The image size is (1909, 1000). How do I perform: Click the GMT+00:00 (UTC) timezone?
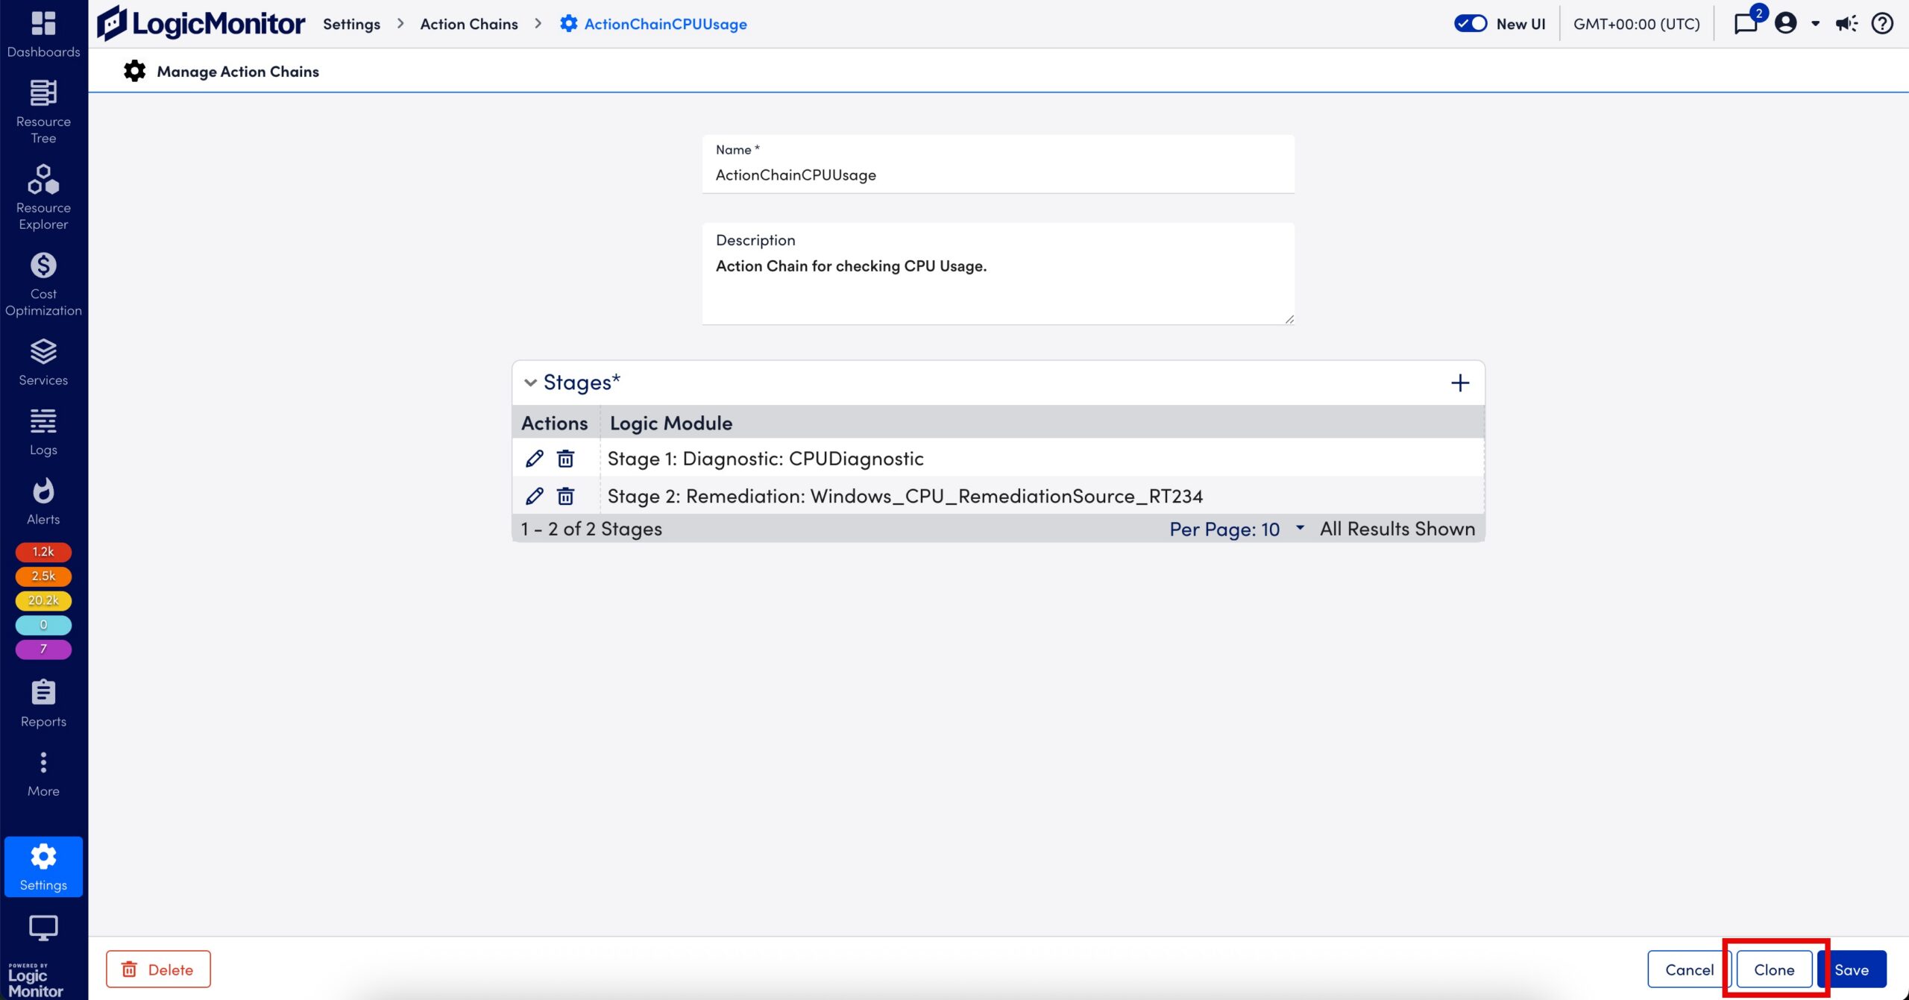pyautogui.click(x=1637, y=24)
